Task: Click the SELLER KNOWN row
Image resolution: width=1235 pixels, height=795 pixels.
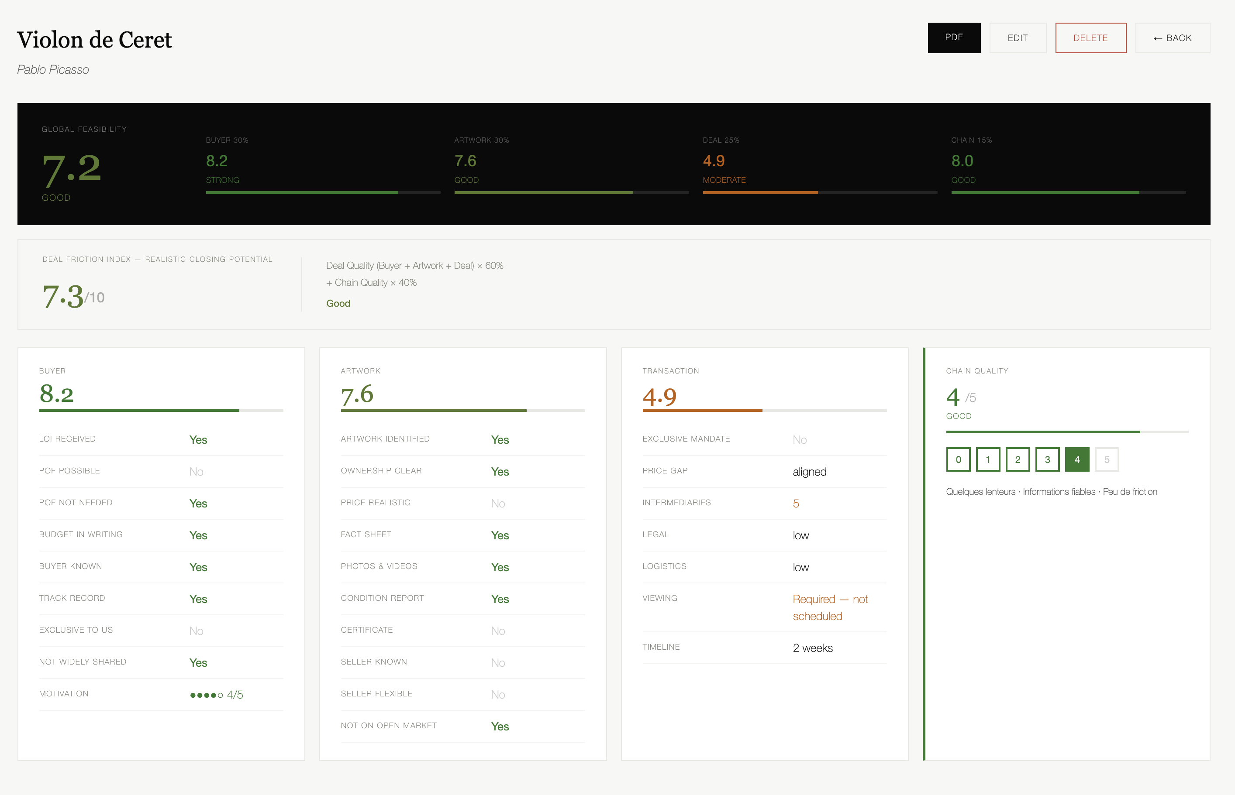Action: coord(463,662)
